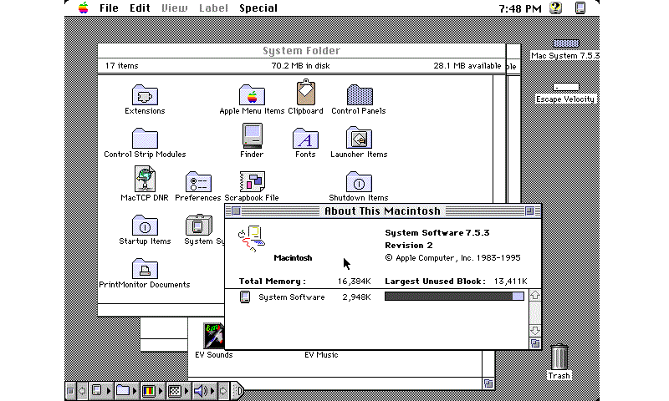
Task: Click the System Folder title bar
Action: click(302, 51)
